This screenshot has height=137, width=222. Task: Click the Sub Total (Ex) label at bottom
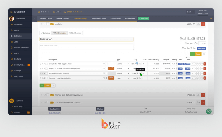click(55, 109)
